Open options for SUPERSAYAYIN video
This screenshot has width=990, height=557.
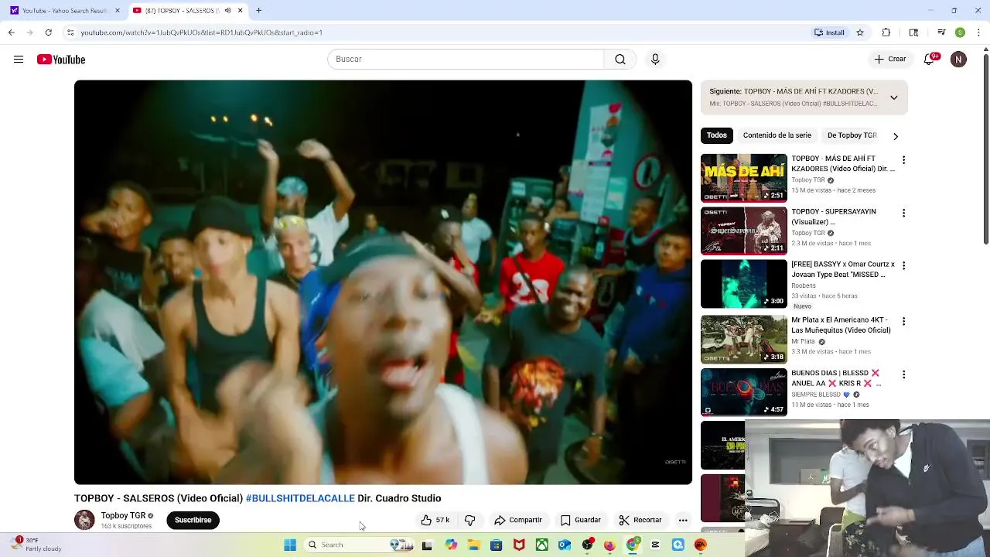coord(903,213)
